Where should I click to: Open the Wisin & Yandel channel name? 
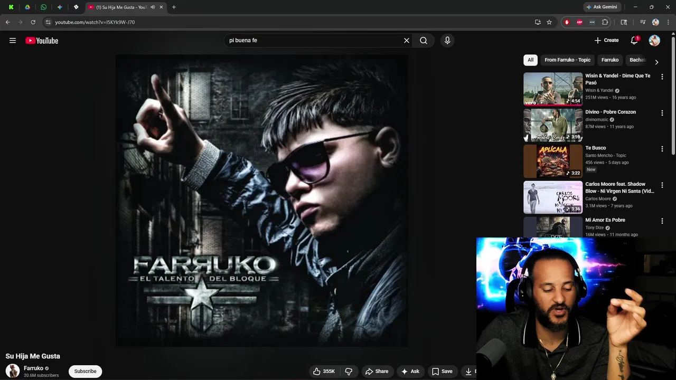point(599,90)
